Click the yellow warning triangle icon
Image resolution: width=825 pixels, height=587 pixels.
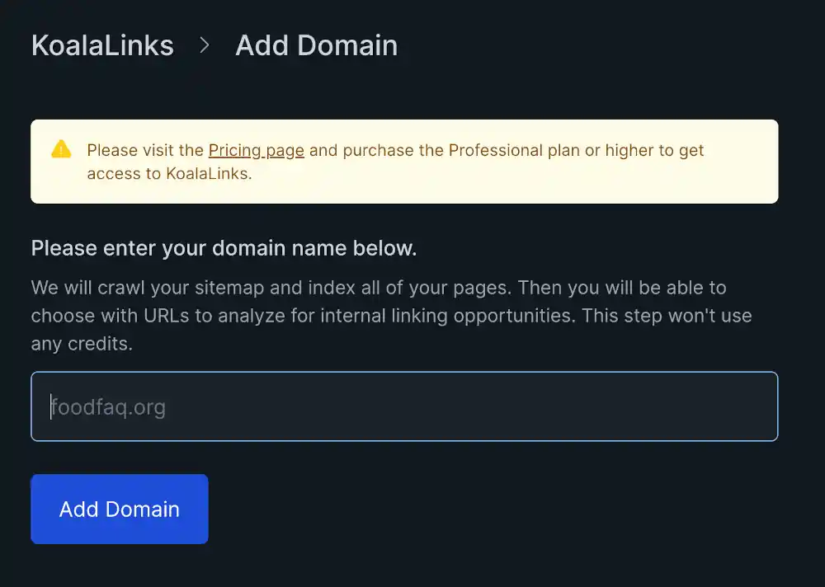[61, 149]
